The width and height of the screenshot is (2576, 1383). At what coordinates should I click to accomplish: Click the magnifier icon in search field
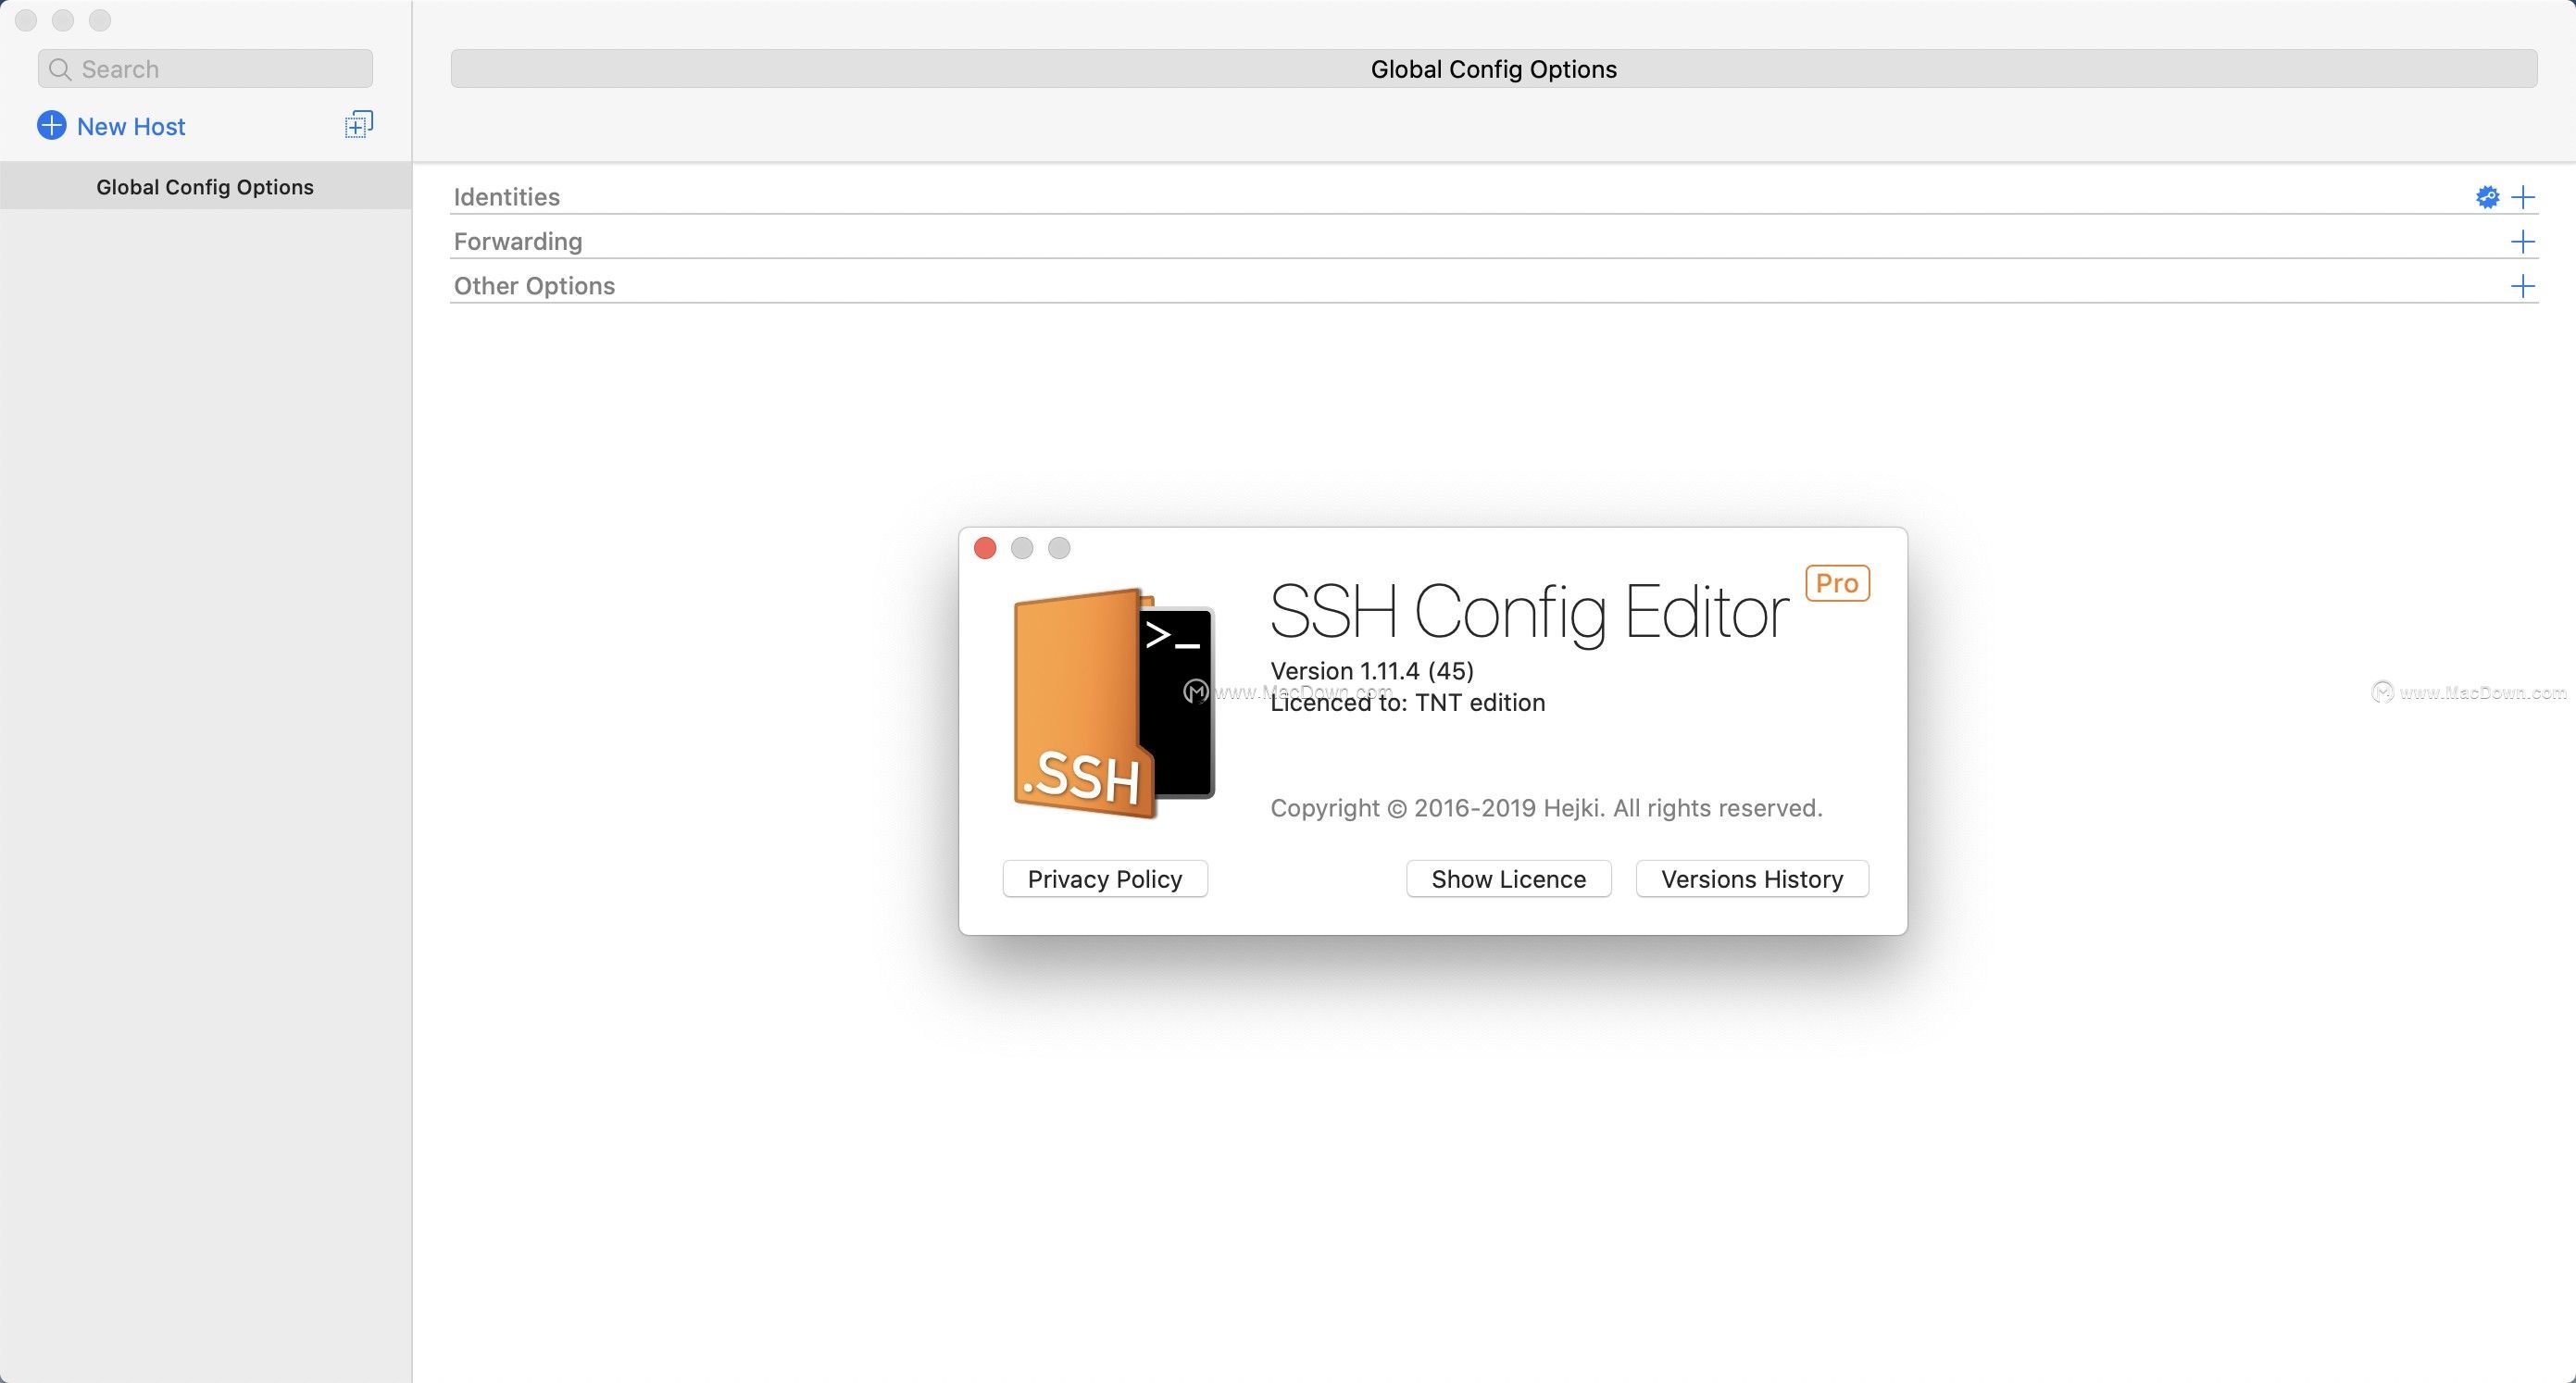[x=60, y=69]
